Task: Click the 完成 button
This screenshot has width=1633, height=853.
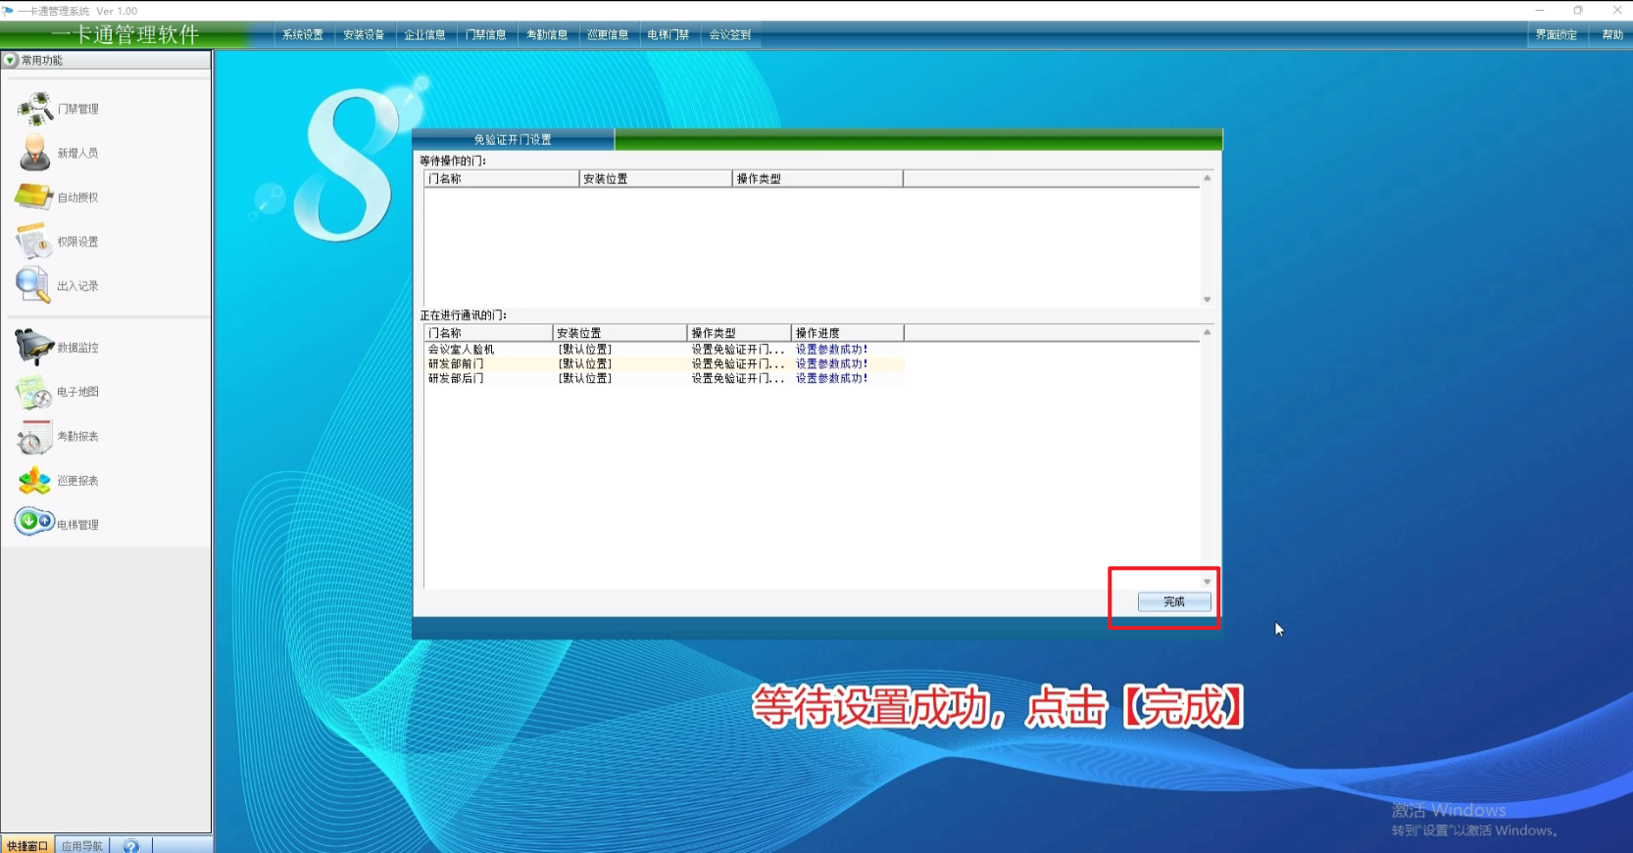Action: (1173, 601)
